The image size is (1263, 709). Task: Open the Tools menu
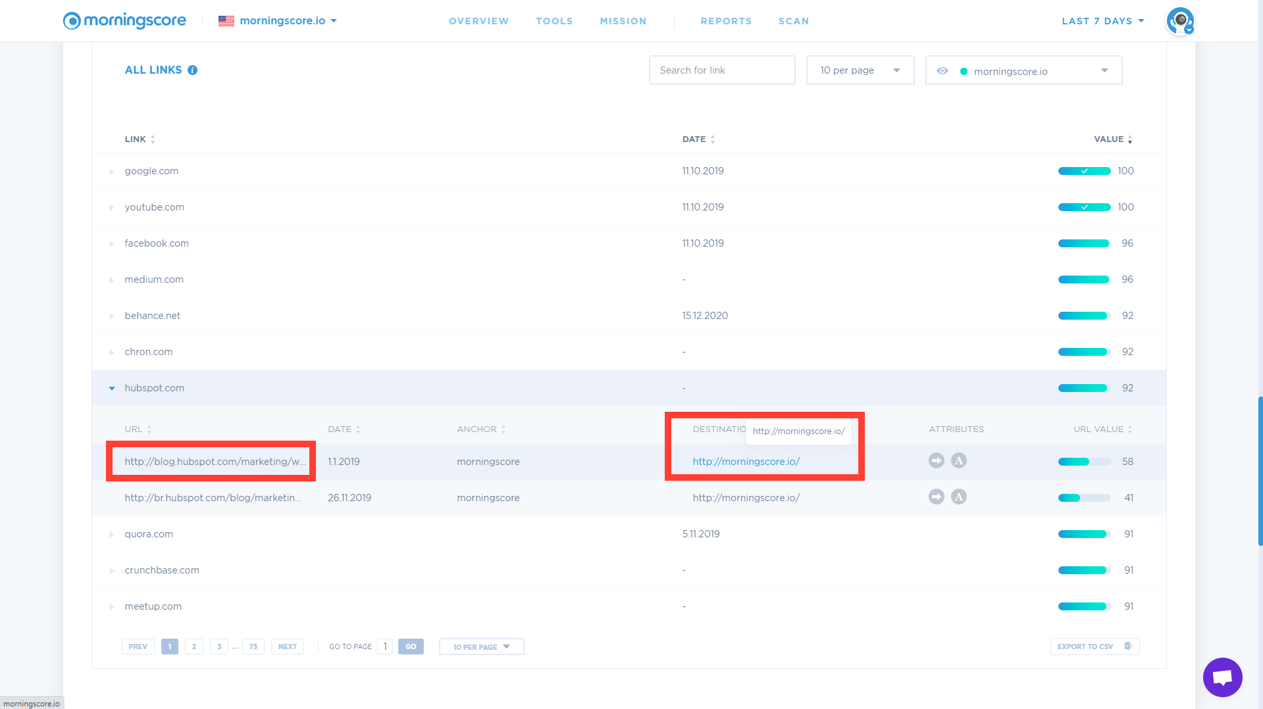coord(554,21)
